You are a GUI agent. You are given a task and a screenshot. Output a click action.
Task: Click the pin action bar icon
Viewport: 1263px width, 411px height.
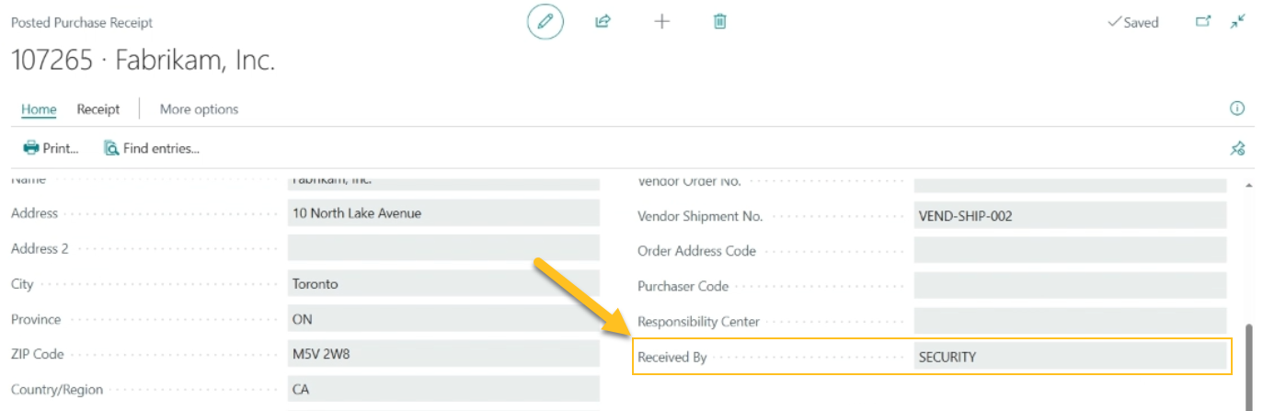coord(1237,148)
